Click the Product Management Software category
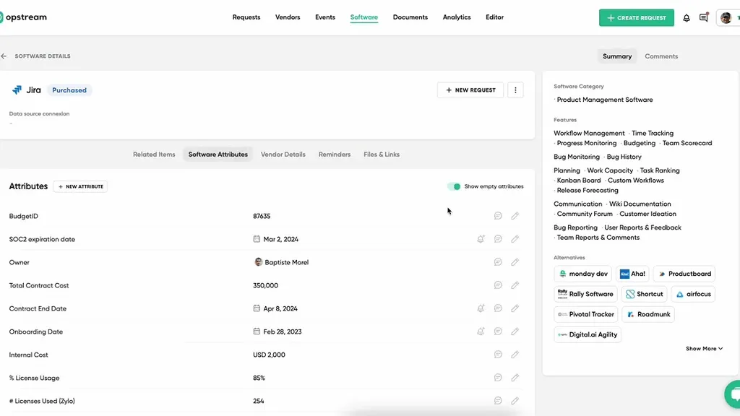The image size is (740, 416). point(605,100)
